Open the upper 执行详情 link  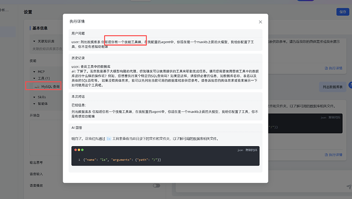point(334,68)
